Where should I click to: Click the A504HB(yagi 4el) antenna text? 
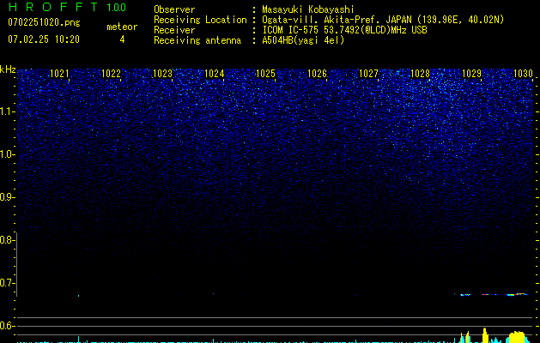(303, 40)
